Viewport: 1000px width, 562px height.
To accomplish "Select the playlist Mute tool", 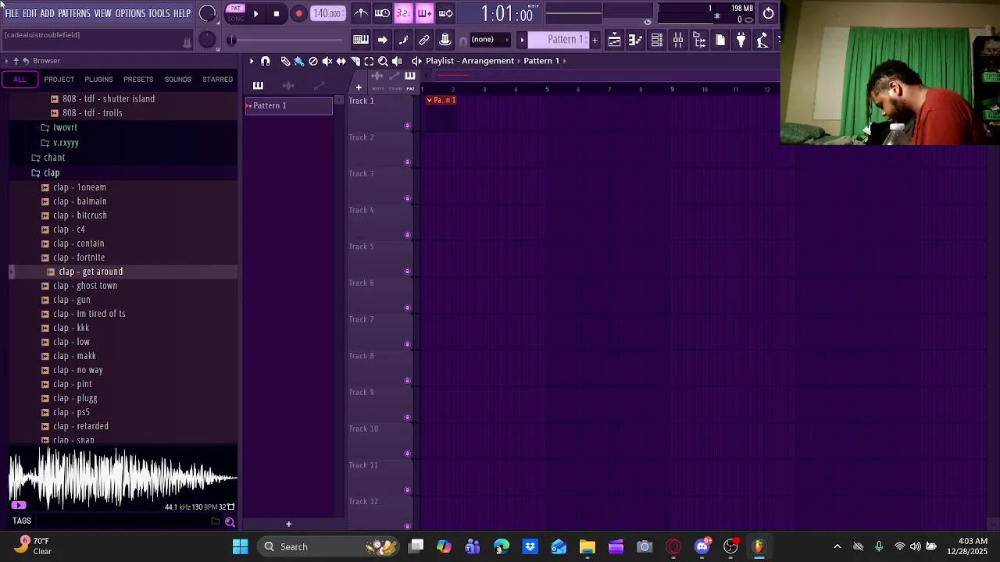I will point(327,61).
